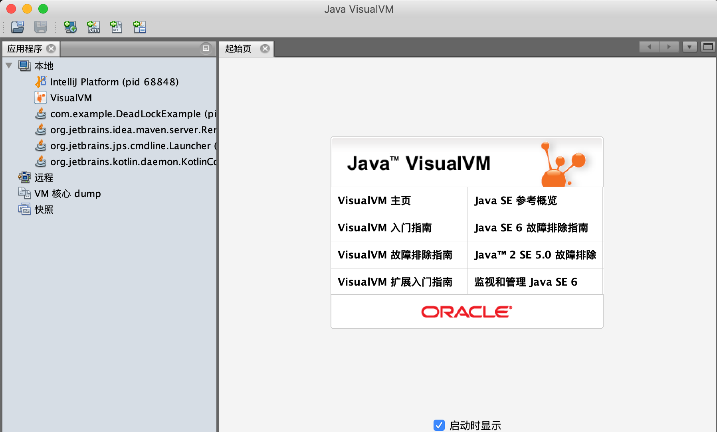Select IntelliJ Platform (pid 68848) text
This screenshot has width=717, height=432.
(115, 82)
